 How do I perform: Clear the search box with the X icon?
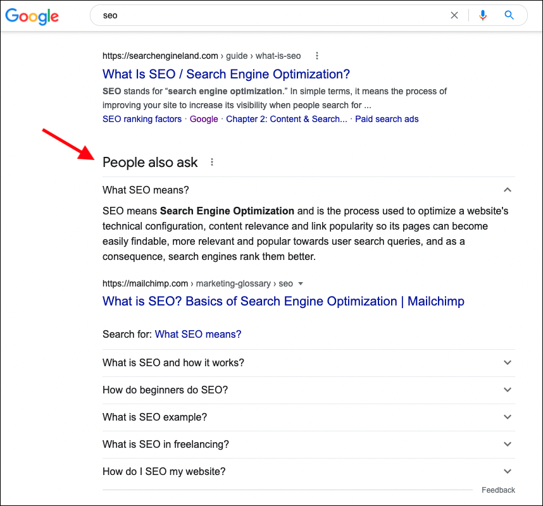pos(454,15)
